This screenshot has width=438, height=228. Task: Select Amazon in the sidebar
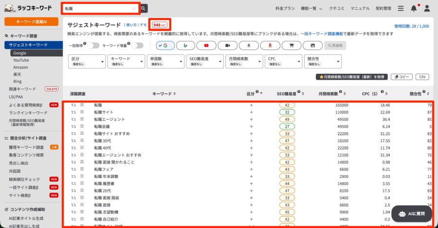(20, 67)
